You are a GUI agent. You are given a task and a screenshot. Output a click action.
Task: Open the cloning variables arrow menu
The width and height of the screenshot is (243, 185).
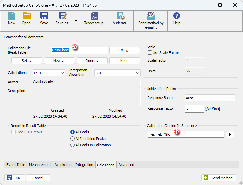pos(230,134)
